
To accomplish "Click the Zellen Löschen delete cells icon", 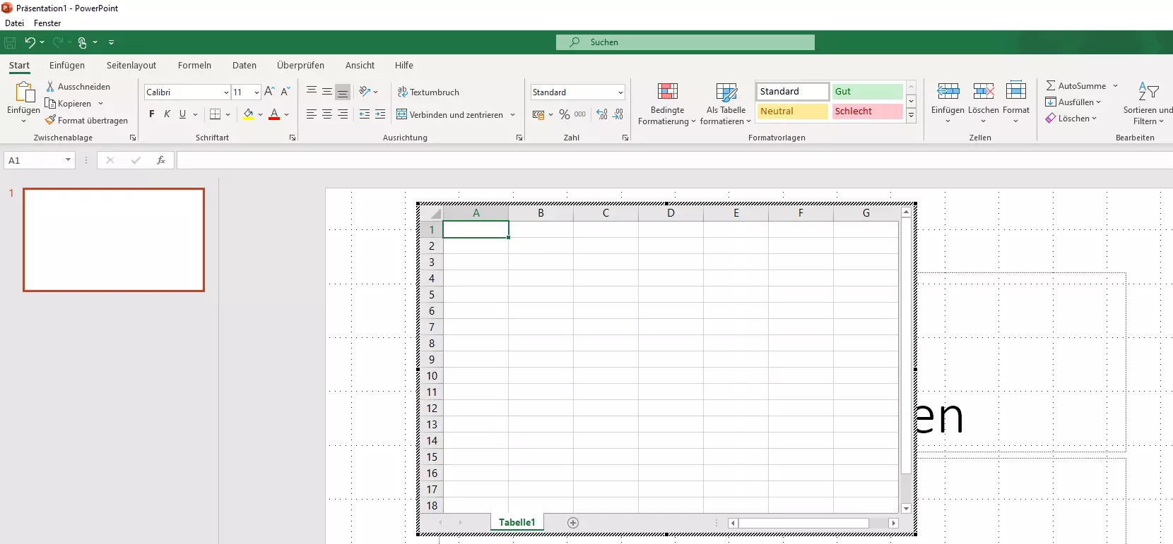I will [x=984, y=90].
